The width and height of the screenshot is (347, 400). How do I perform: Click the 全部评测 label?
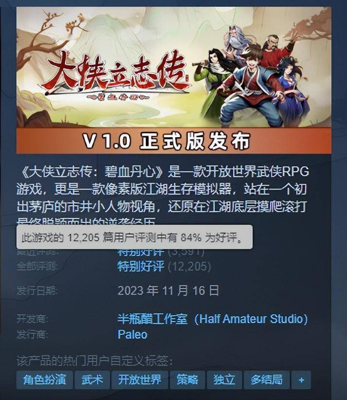coord(37,266)
